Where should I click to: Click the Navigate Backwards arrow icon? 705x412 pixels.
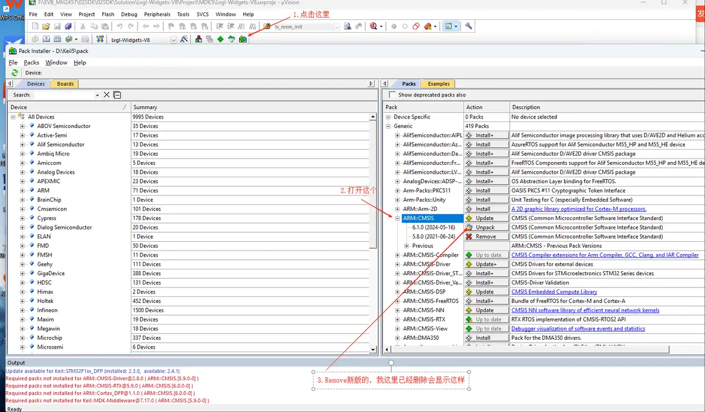[146, 26]
